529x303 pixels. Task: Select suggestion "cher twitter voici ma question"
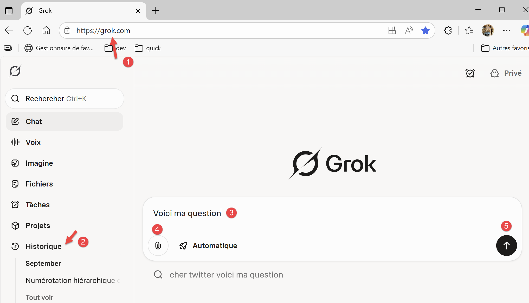point(226,275)
